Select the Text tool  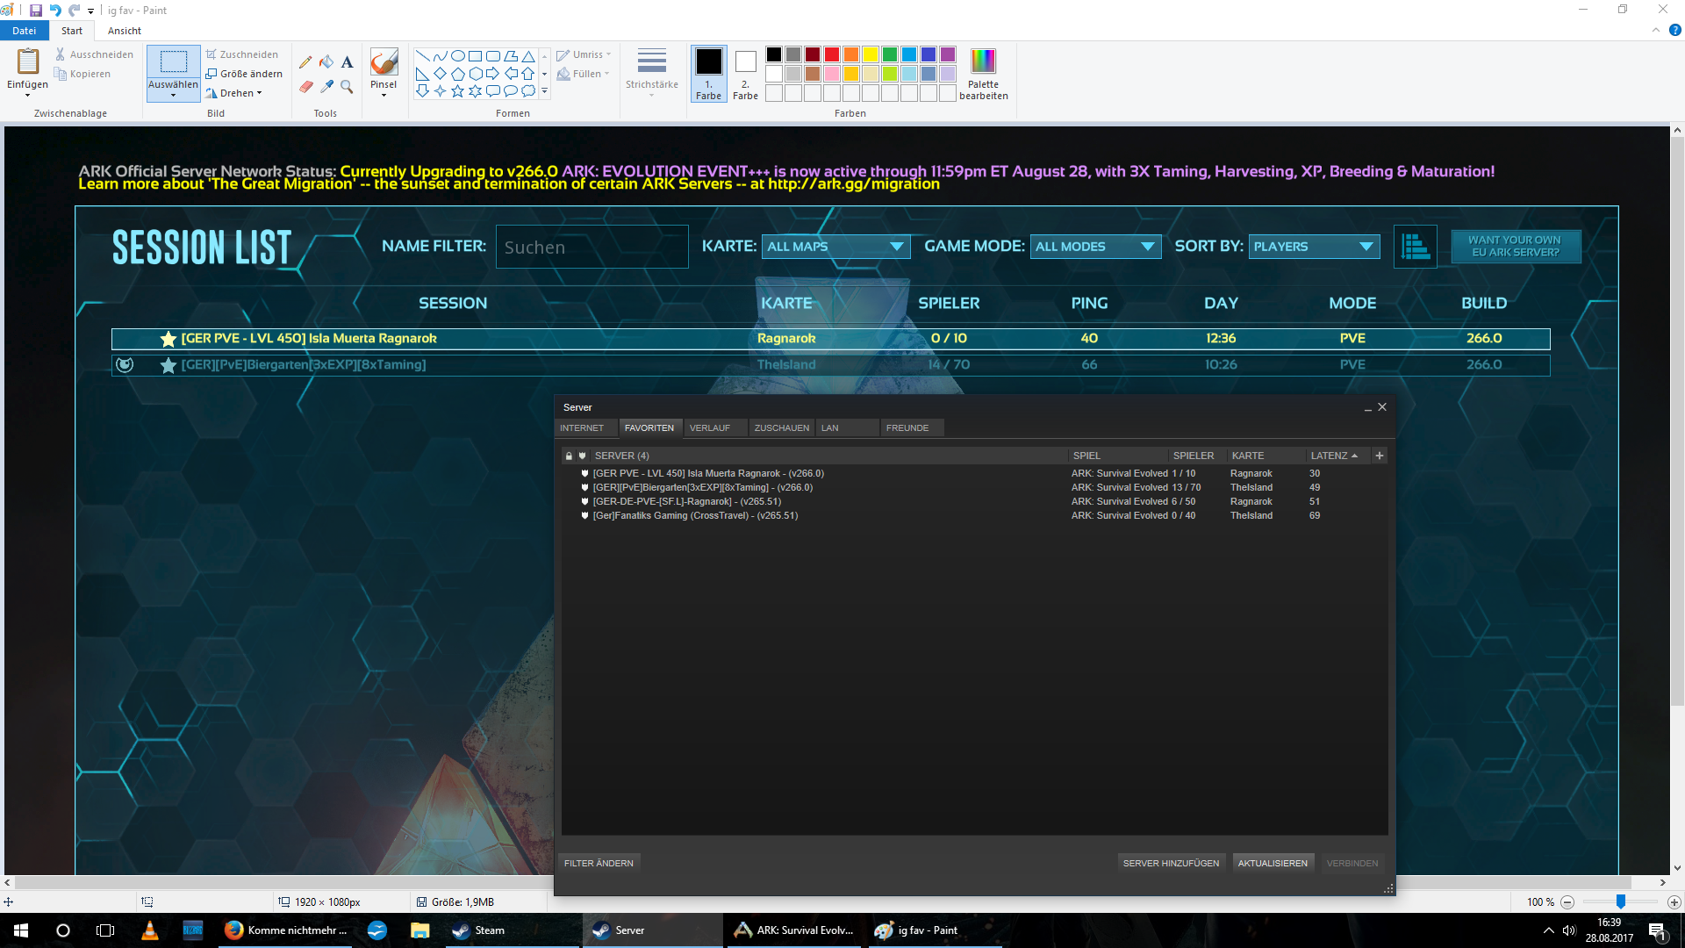[x=348, y=62]
